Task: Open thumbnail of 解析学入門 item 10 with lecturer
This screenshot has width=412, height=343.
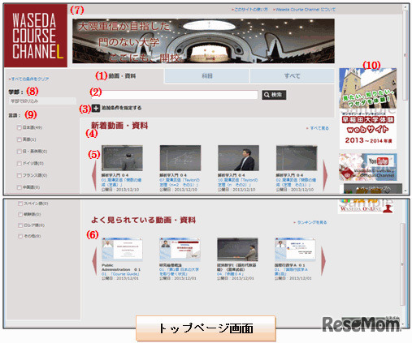Action: [x=239, y=158]
